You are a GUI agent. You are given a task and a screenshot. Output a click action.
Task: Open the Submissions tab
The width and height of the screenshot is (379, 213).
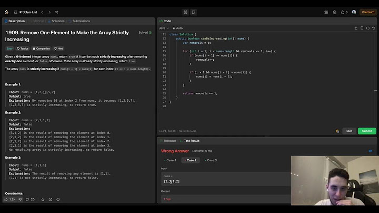click(79, 21)
